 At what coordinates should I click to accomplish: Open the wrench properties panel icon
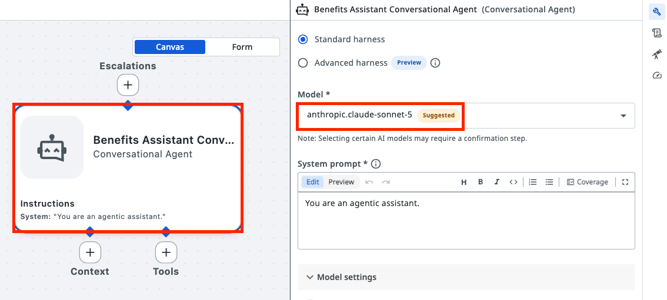coord(657,12)
